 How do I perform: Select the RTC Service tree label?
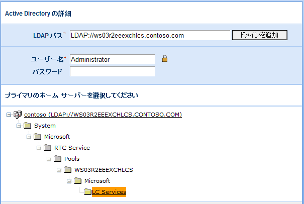pyautogui.click(x=72, y=148)
